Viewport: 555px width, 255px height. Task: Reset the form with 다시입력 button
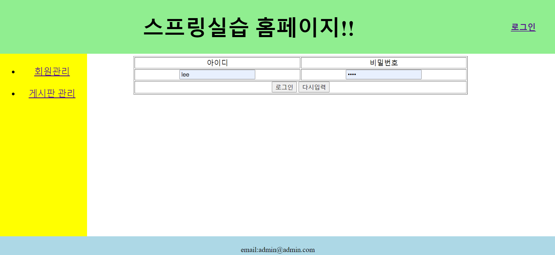[x=314, y=87]
